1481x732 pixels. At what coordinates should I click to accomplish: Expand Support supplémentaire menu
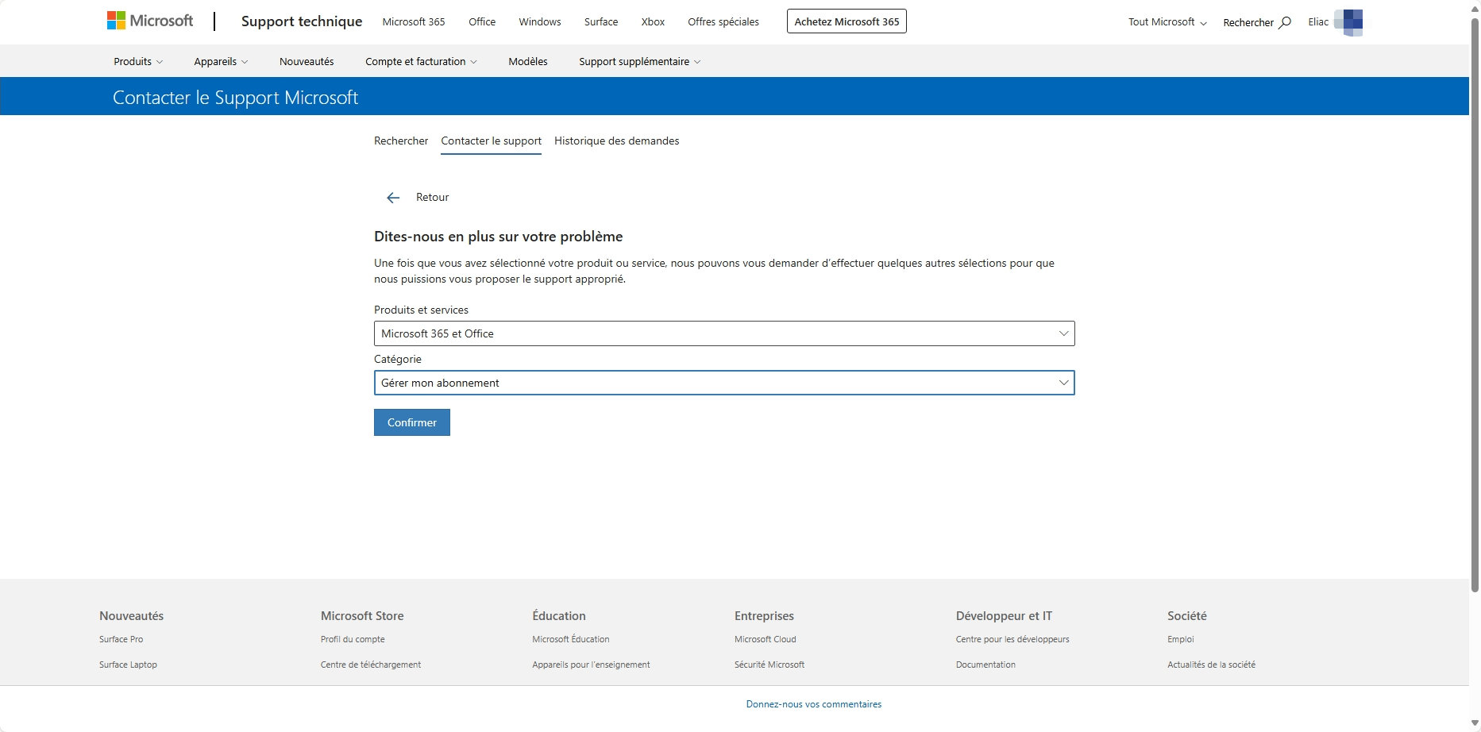[639, 61]
